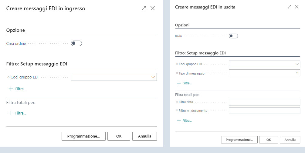Viewport: 305px width, 153px height.
Task: Turn on the Invia switch
Action: [x=233, y=36]
